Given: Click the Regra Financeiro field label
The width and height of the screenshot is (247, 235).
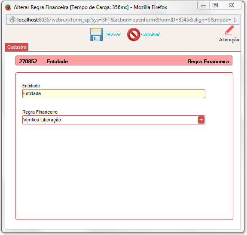Looking at the screenshot, I should (x=40, y=112).
